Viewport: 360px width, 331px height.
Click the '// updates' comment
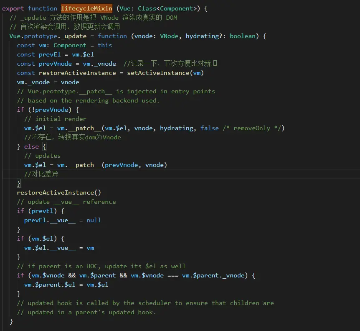click(43, 156)
